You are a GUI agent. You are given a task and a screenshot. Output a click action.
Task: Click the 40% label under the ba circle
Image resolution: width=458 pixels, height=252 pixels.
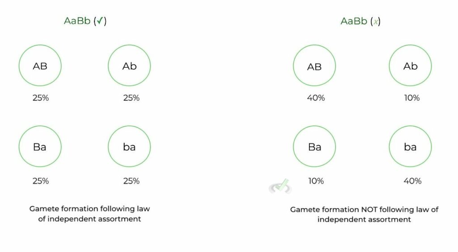click(412, 181)
